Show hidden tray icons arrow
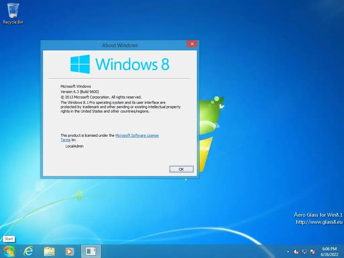 [288, 252]
